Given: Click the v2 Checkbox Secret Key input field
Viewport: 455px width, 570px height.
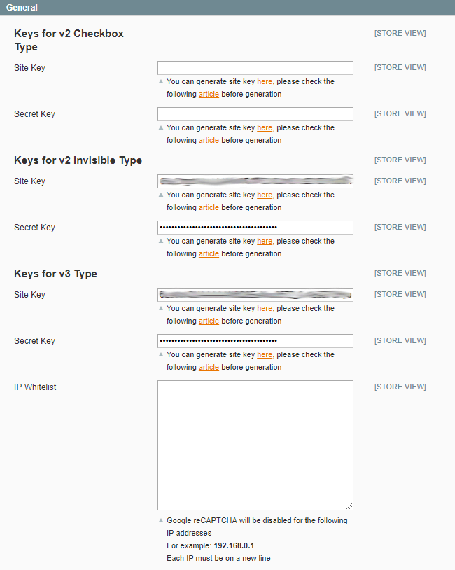Looking at the screenshot, I should tap(255, 114).
